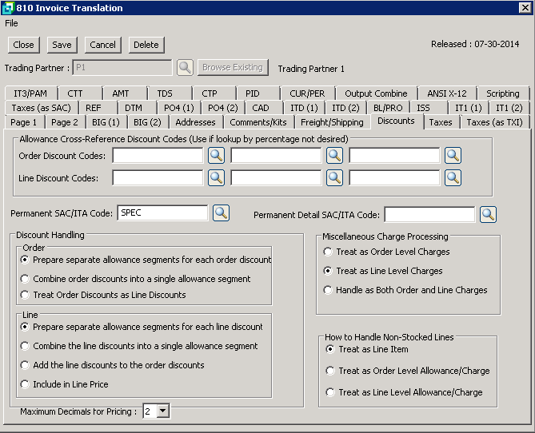The image size is (535, 433).
Task: Open the Taxes (as TXI) tab
Action: [494, 122]
